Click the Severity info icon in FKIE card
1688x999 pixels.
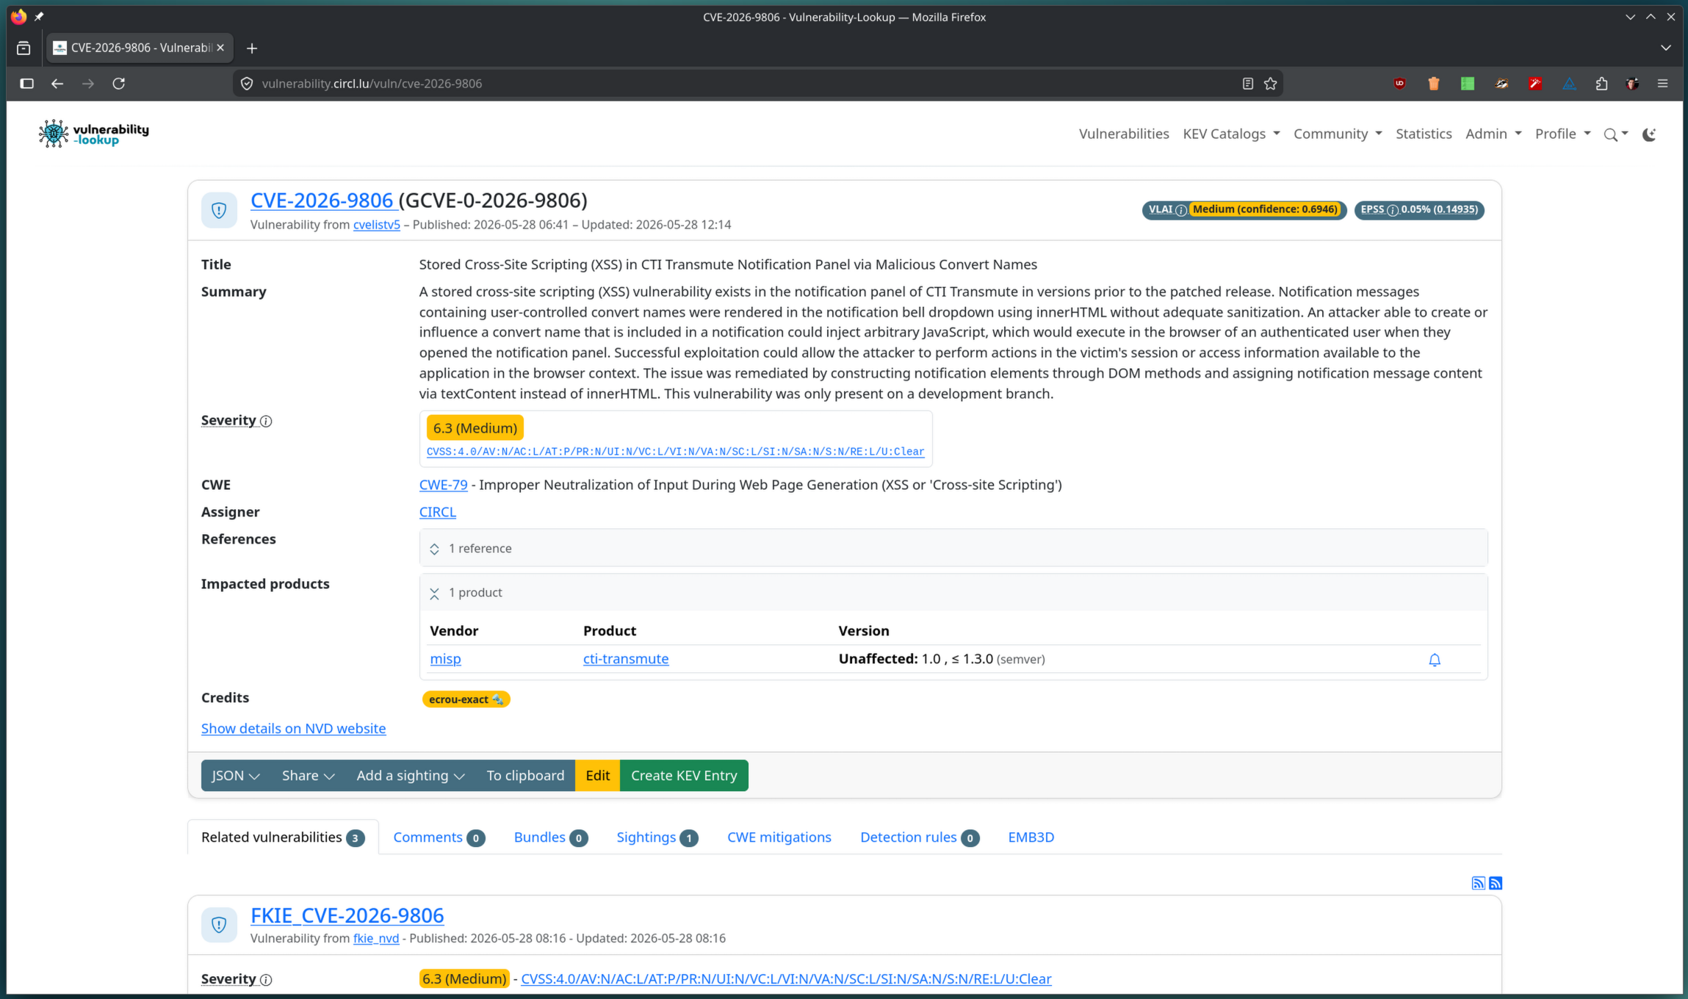[266, 980]
